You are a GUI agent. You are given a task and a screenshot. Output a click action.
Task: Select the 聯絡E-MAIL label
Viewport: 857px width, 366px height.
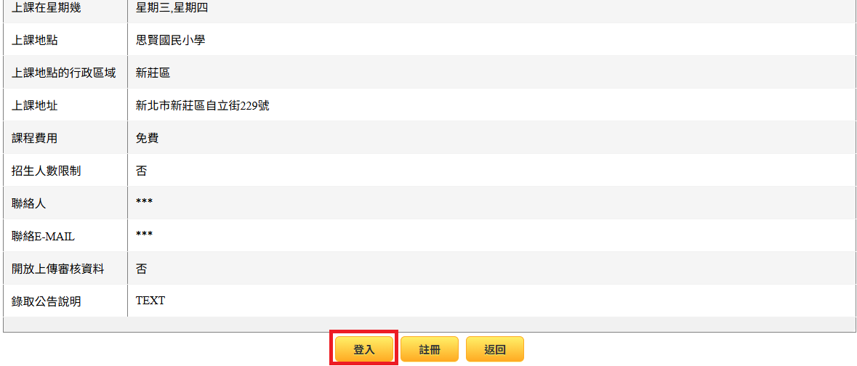[43, 237]
